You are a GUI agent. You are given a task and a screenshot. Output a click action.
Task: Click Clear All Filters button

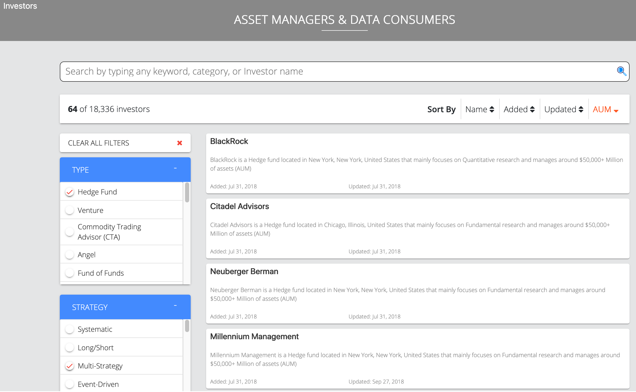coord(125,143)
